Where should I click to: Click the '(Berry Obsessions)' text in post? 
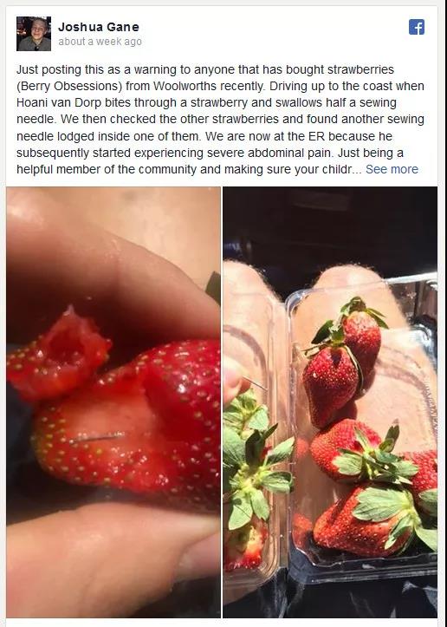[69, 86]
